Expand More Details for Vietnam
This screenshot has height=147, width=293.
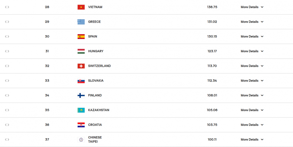(x=252, y=7)
